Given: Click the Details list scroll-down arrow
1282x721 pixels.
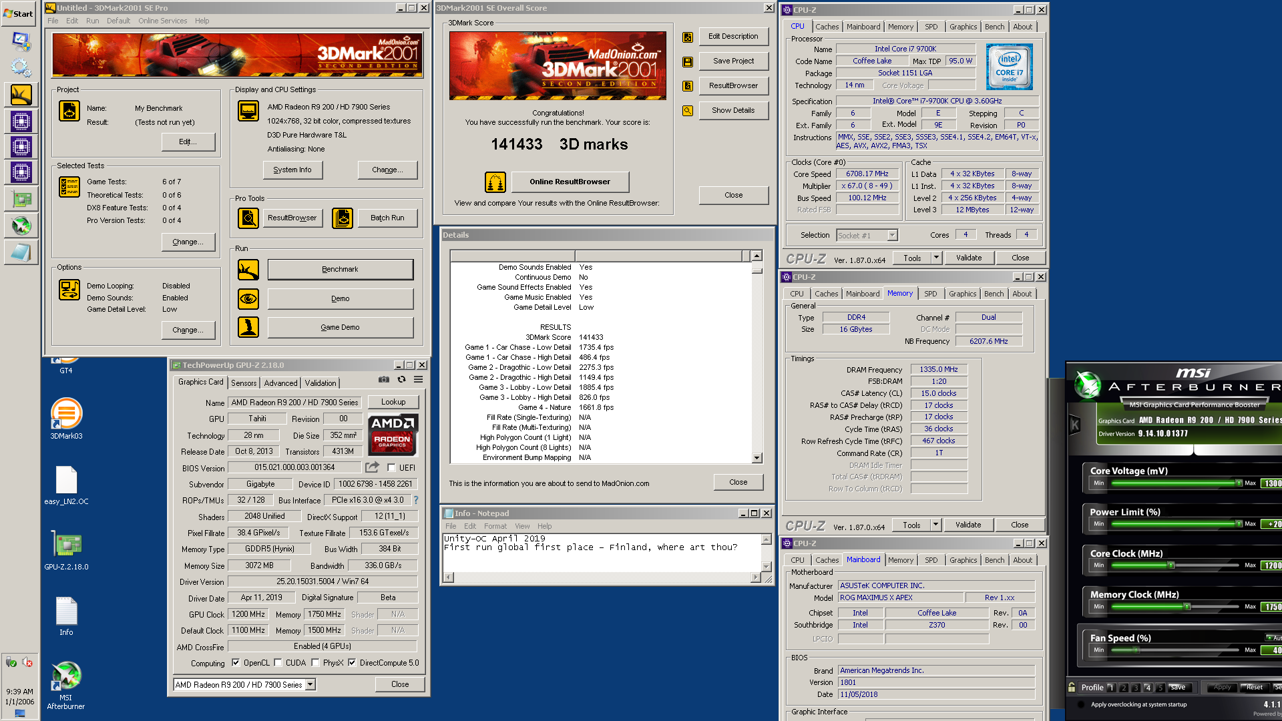Looking at the screenshot, I should coord(757,458).
